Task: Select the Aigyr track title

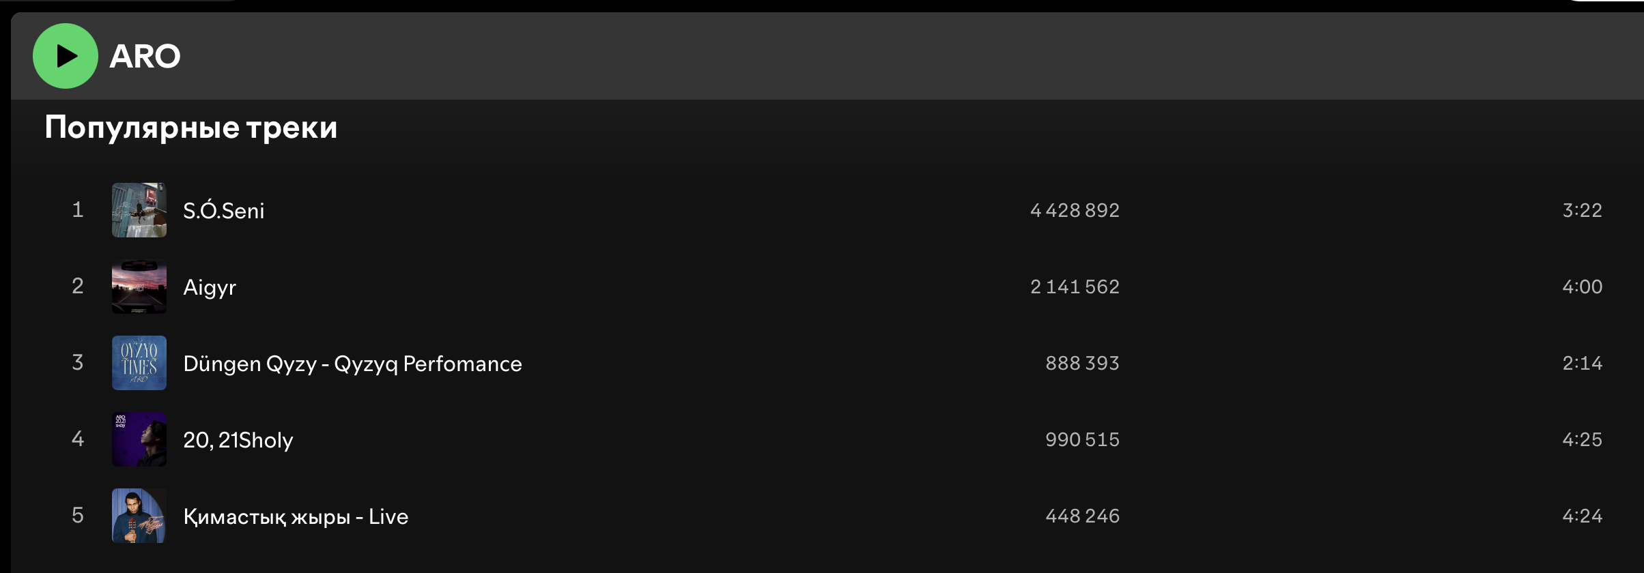Action: [210, 287]
